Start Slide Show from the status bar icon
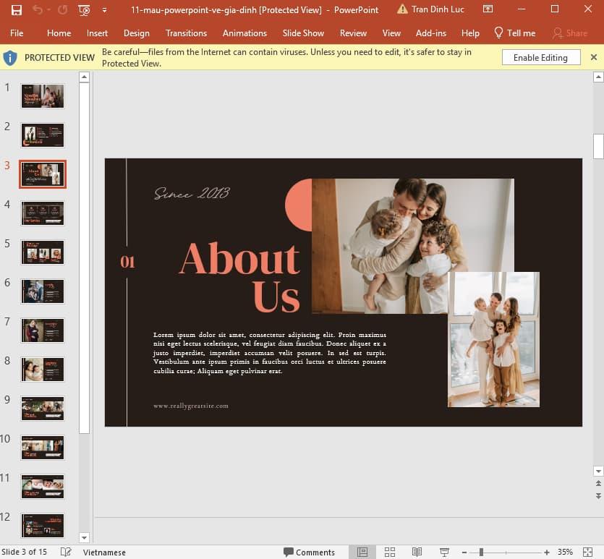This screenshot has height=559, width=604. tap(443, 552)
